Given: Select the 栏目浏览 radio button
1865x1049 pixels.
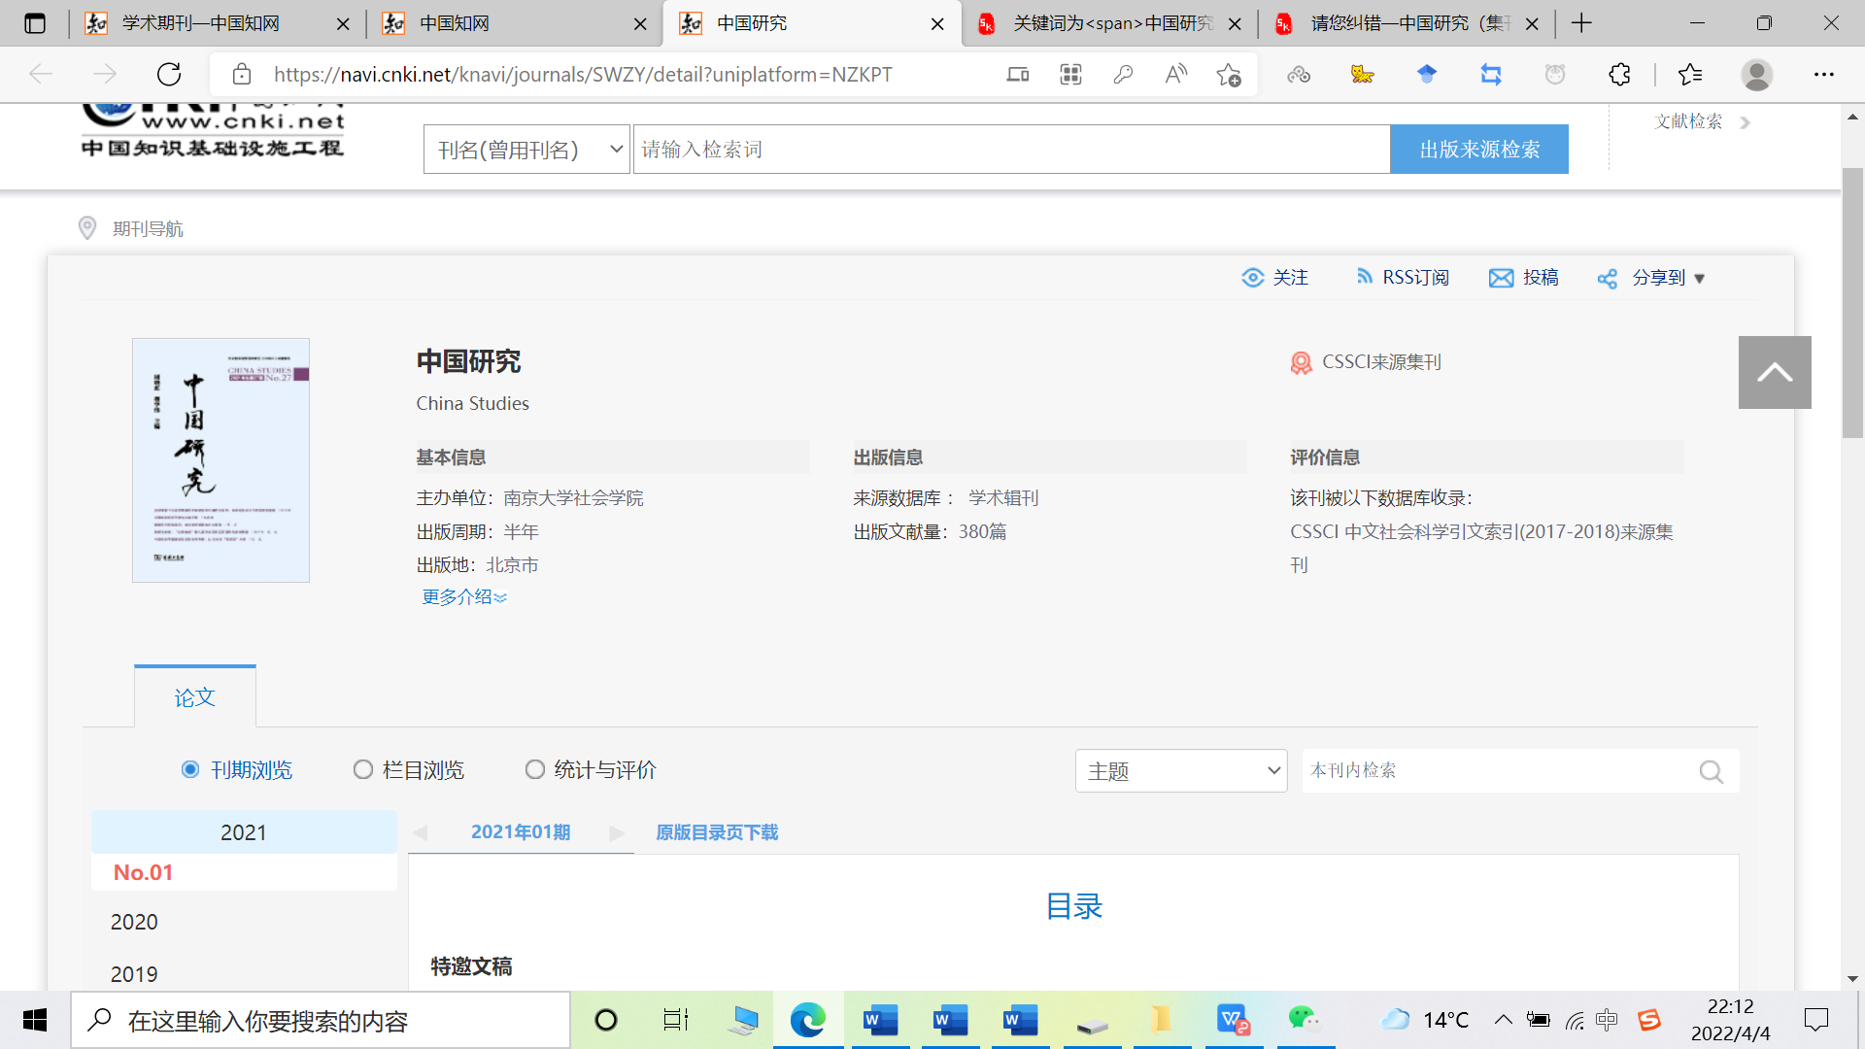Looking at the screenshot, I should click(x=363, y=770).
